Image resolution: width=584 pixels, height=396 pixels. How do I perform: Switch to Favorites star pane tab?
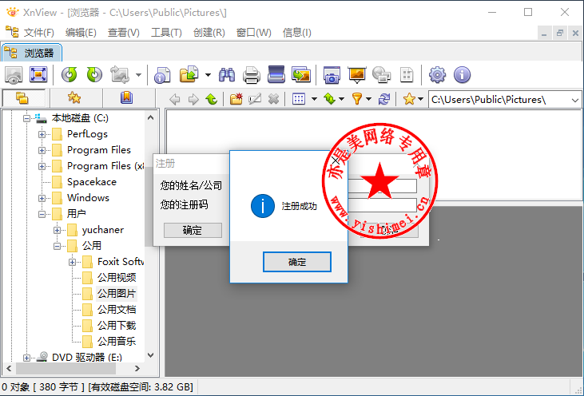click(x=74, y=98)
